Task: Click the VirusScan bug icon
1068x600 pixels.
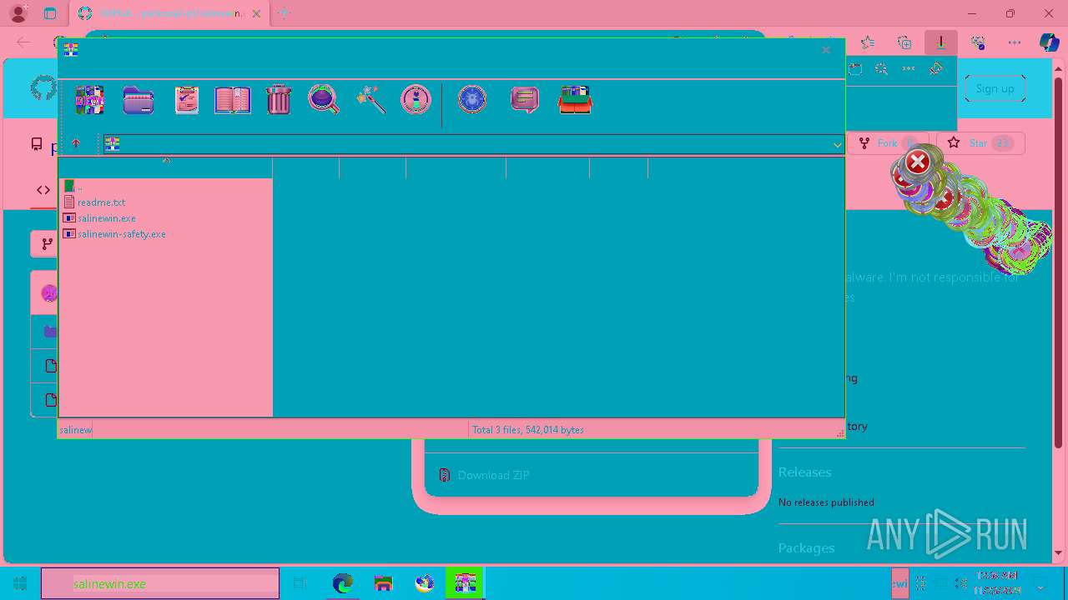Action: click(472, 100)
